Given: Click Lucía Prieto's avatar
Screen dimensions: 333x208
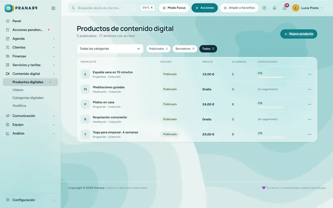Looking at the screenshot, I should (296, 8).
